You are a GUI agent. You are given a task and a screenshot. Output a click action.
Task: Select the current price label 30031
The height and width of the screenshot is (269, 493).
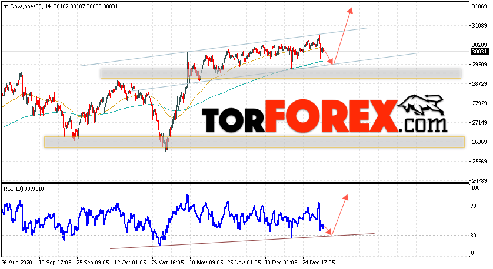(479, 52)
